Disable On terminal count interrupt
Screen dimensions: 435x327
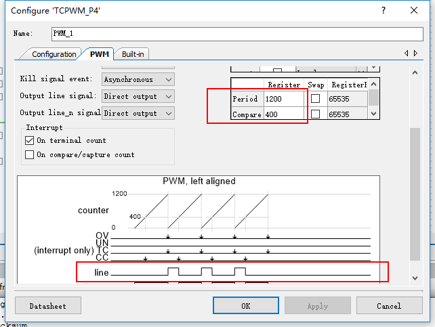point(29,140)
